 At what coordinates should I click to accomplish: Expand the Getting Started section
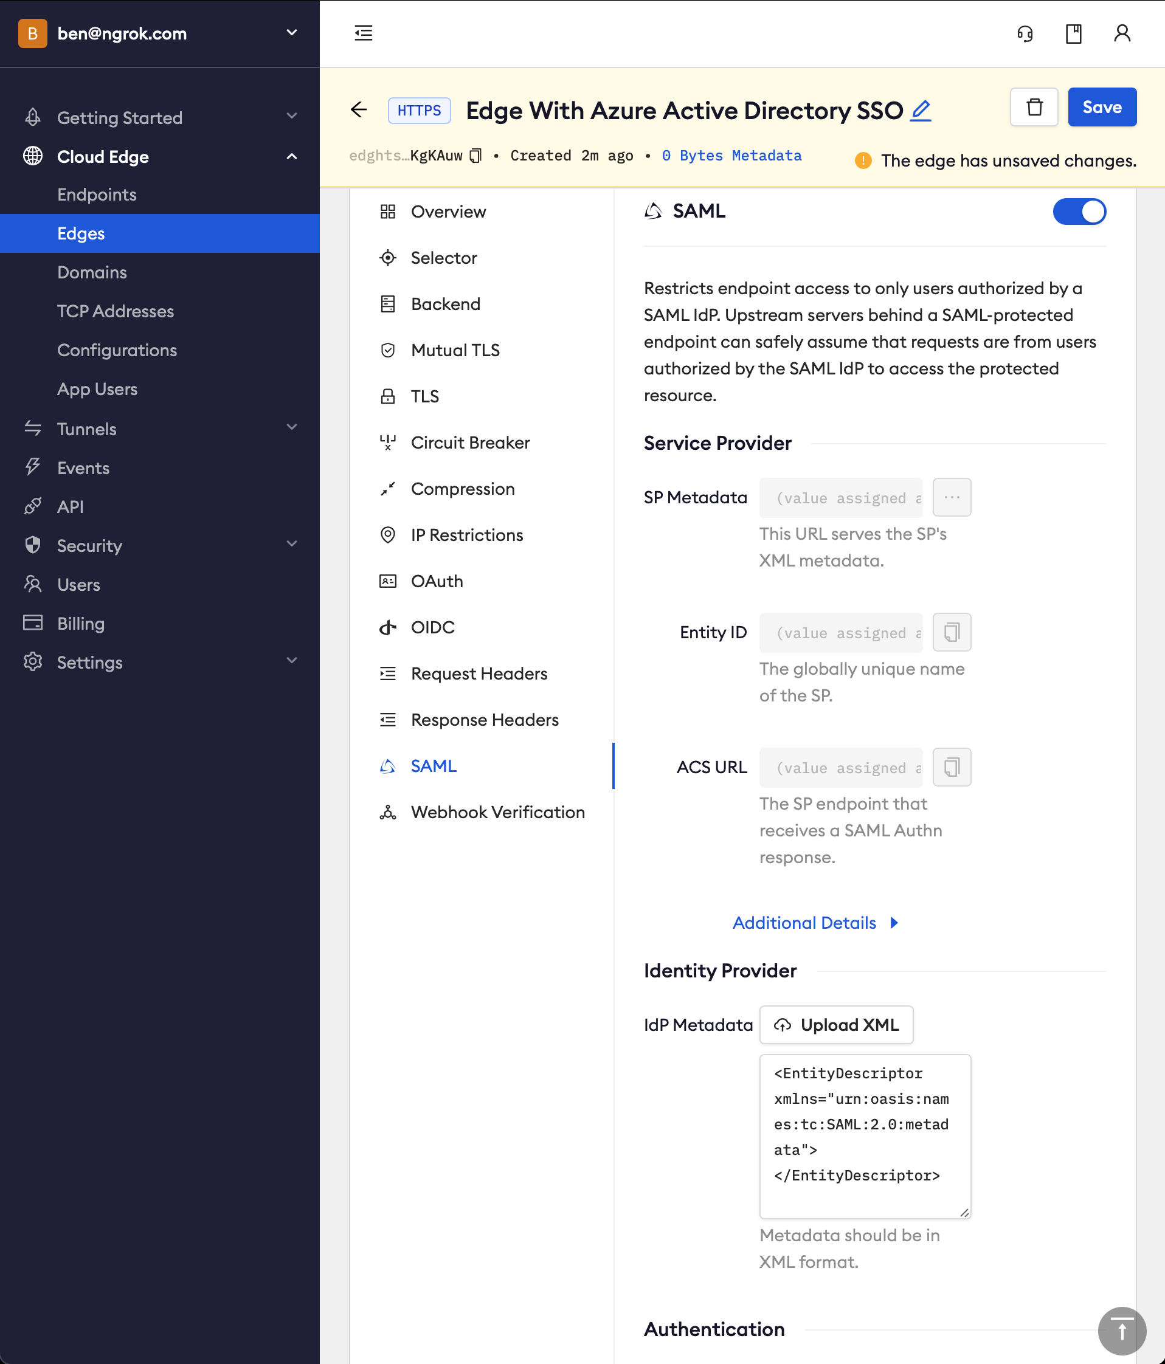click(292, 117)
